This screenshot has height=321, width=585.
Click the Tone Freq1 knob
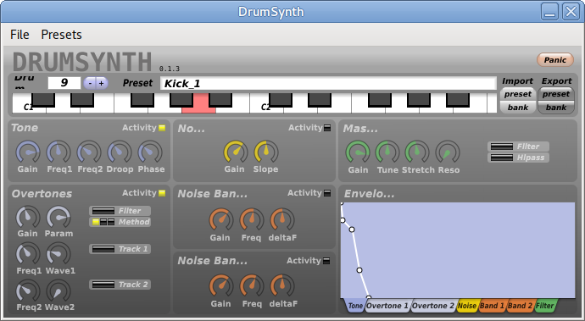click(x=58, y=152)
